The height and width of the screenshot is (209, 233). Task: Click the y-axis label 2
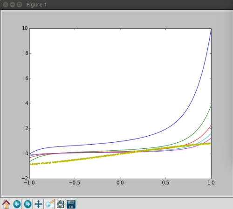(x=27, y=128)
